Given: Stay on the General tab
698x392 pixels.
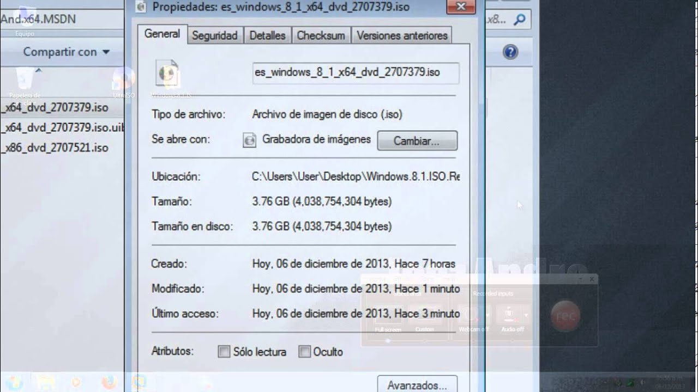Looking at the screenshot, I should 162,34.
